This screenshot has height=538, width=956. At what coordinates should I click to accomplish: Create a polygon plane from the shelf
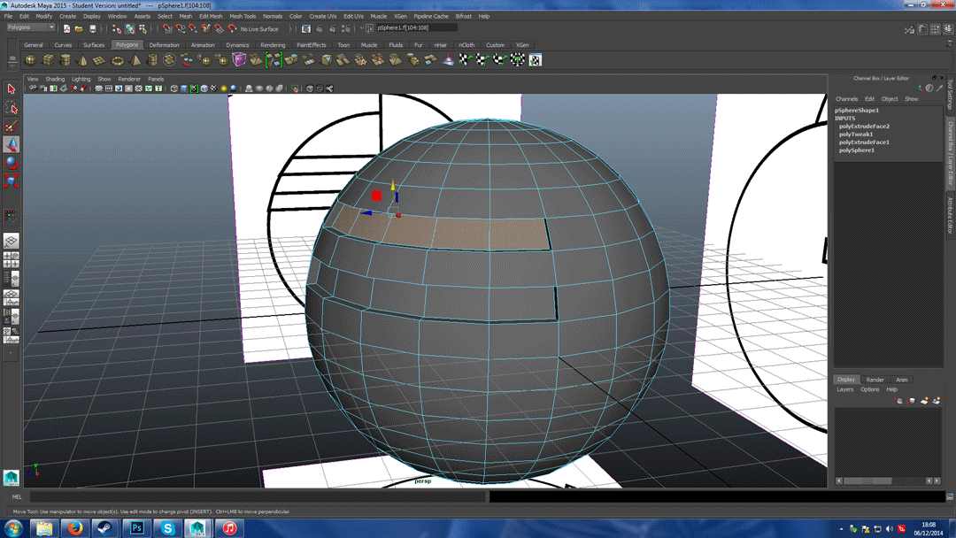tap(99, 59)
